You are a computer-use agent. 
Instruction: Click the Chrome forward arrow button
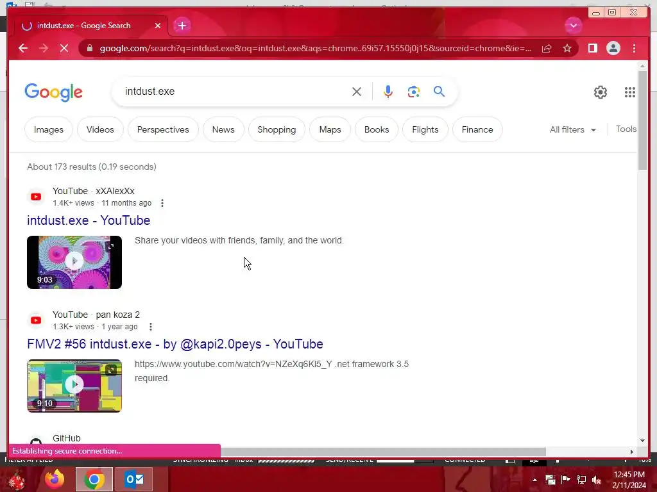pos(44,48)
